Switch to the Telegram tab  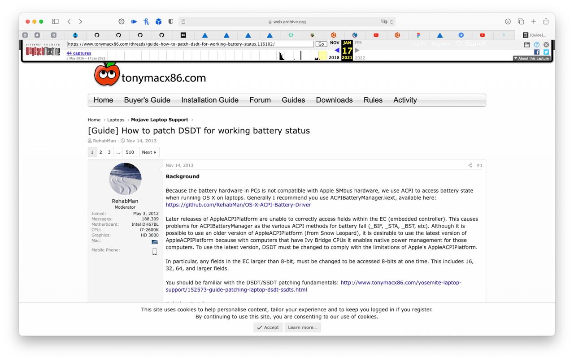coord(461,35)
